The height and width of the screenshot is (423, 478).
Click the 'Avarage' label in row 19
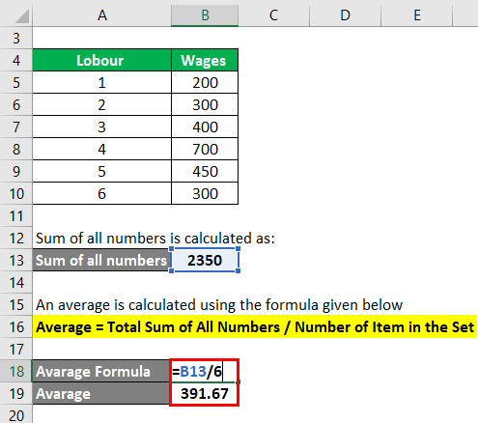point(100,393)
